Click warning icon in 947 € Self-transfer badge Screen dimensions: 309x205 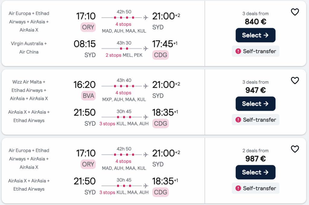(238, 120)
